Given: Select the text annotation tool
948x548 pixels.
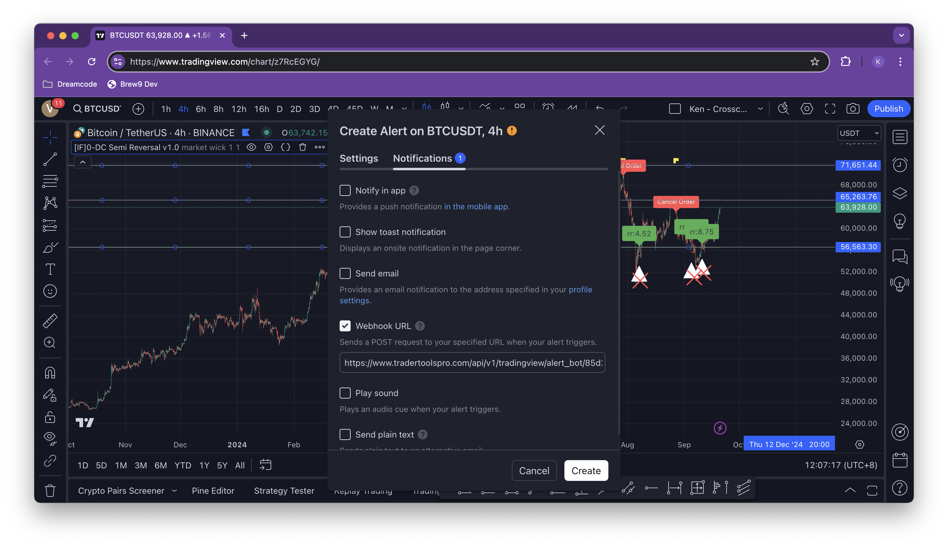Looking at the screenshot, I should 50,269.
